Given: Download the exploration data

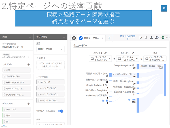Looking at the screenshot, I should (x=151, y=38).
